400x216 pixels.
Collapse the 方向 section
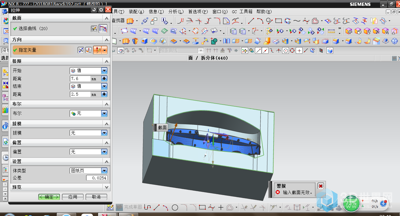(x=106, y=40)
